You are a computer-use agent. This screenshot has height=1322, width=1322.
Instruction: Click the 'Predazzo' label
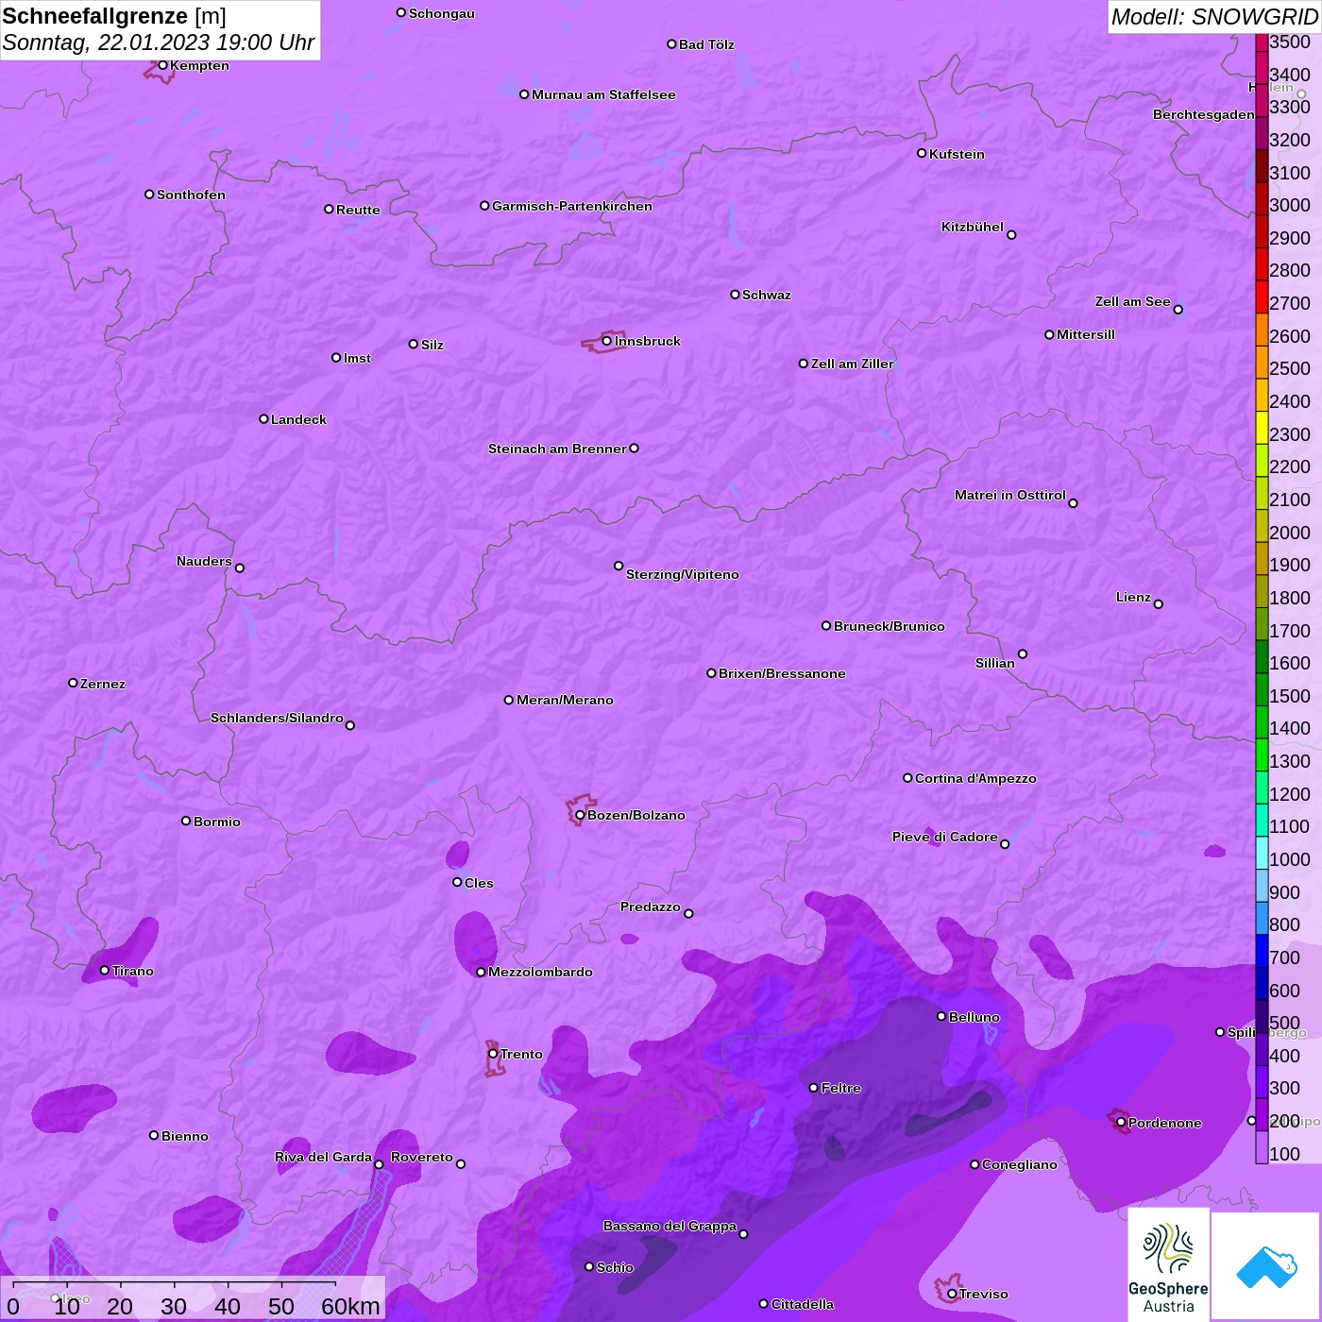(651, 907)
